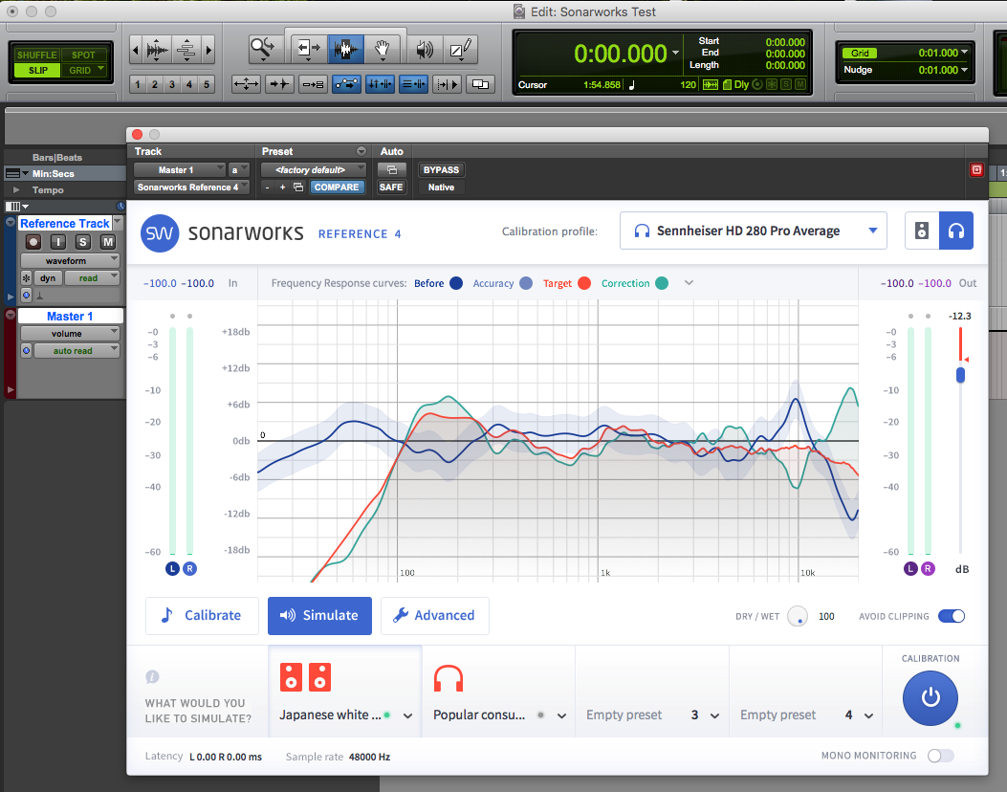Viewport: 1007px width, 792px height.
Task: Switch to the Simulate tab
Action: [319, 616]
